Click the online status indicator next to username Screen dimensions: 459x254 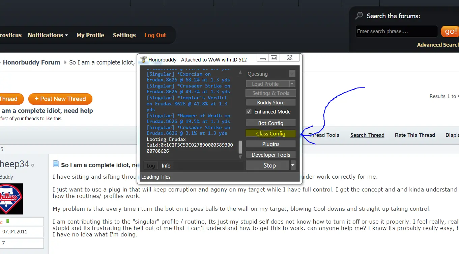pyautogui.click(x=33, y=165)
